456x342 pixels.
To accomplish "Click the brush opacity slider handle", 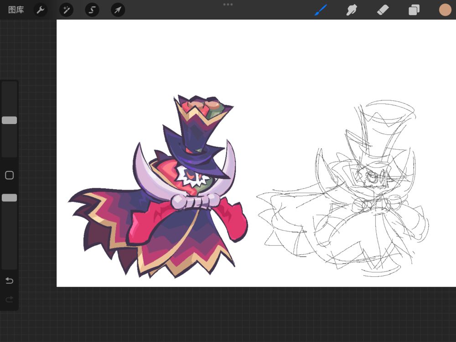I will [x=9, y=198].
